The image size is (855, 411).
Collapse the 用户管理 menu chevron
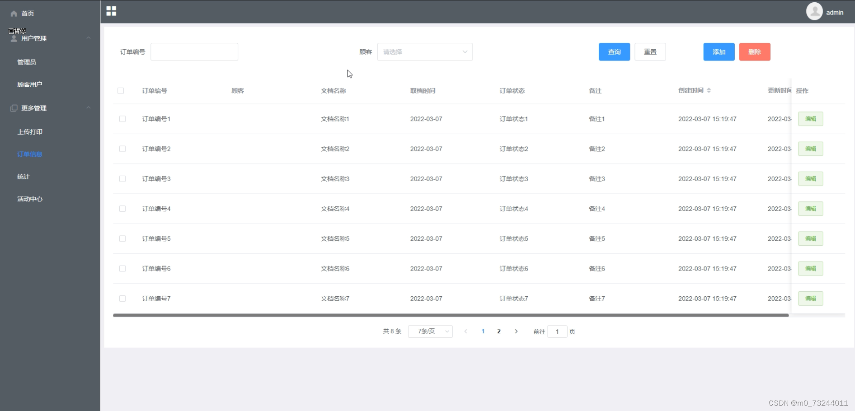coord(89,38)
